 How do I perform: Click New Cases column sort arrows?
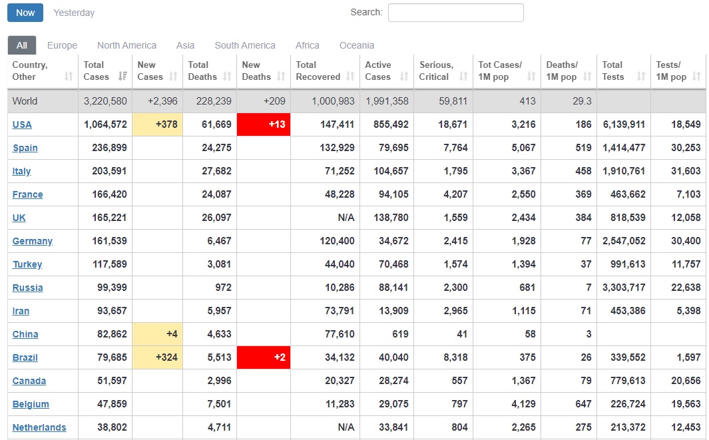tap(173, 77)
